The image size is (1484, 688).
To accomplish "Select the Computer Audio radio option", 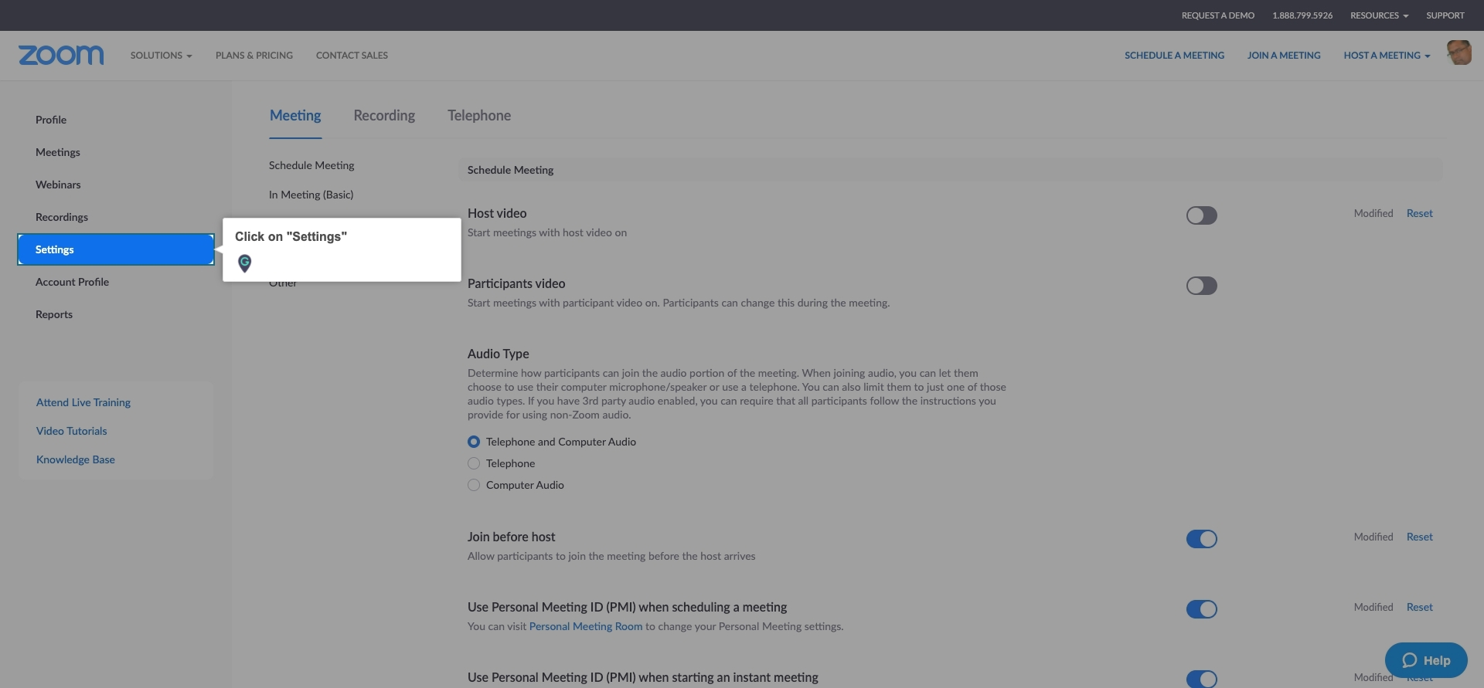I will tap(474, 485).
